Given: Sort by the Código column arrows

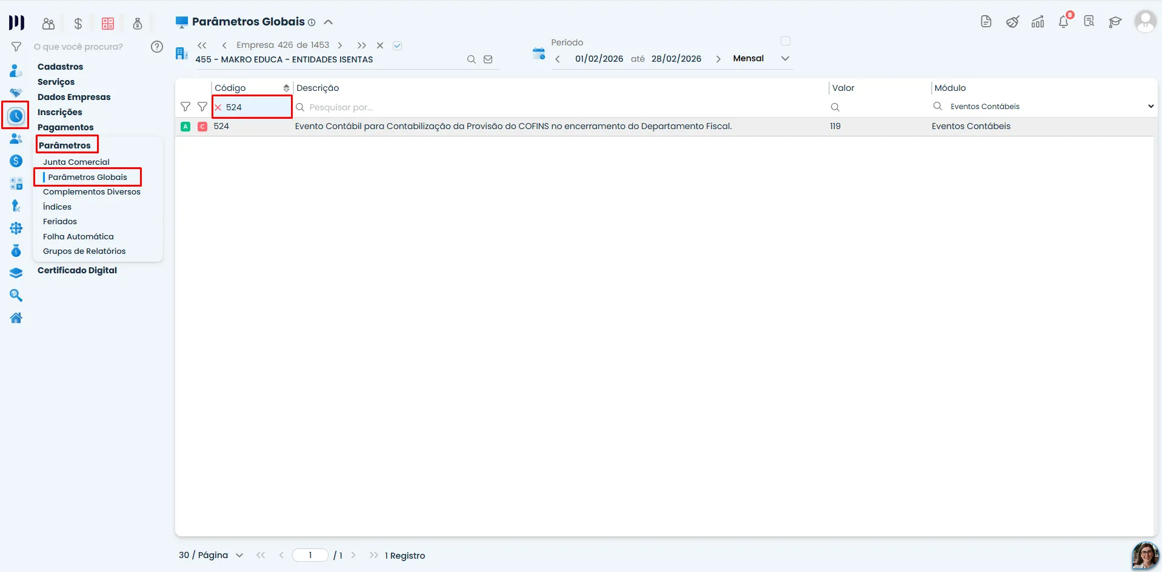Looking at the screenshot, I should (286, 88).
